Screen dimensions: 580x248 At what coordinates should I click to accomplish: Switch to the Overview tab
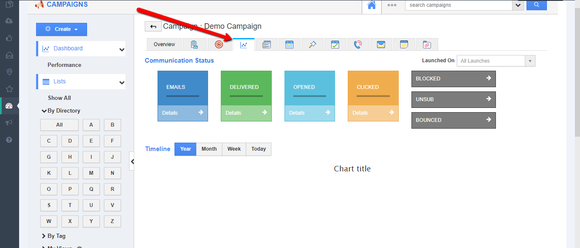click(164, 44)
